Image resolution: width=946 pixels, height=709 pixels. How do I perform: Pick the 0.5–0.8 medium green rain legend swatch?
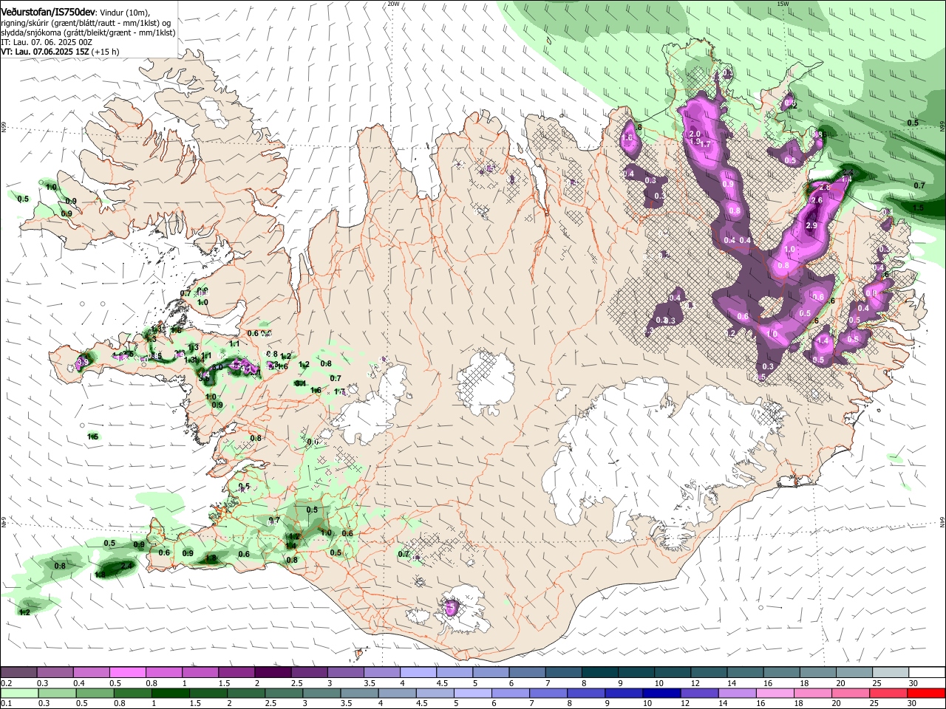[x=95, y=693]
